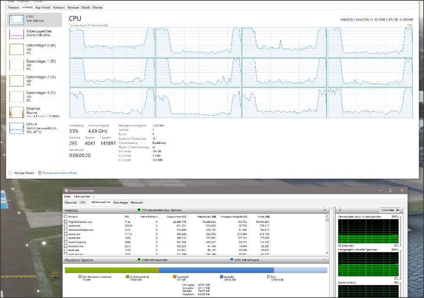
Task: Collapse the Prozesse section
Action: click(x=324, y=210)
